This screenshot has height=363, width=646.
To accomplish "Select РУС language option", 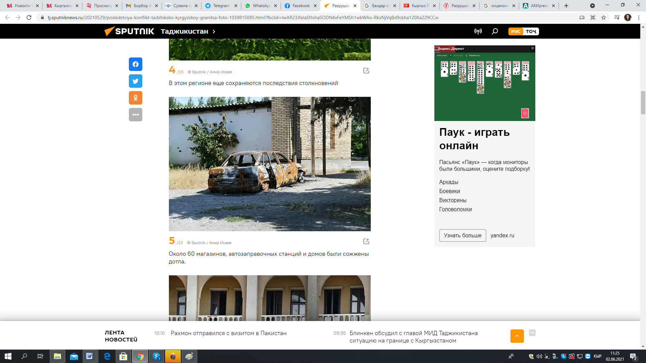I will tap(515, 31).
